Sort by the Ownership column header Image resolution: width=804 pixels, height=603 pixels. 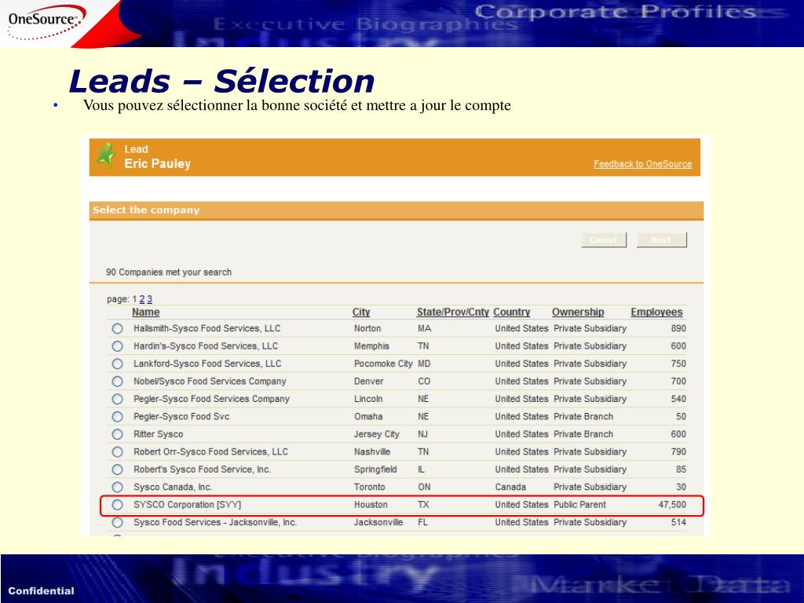(578, 312)
